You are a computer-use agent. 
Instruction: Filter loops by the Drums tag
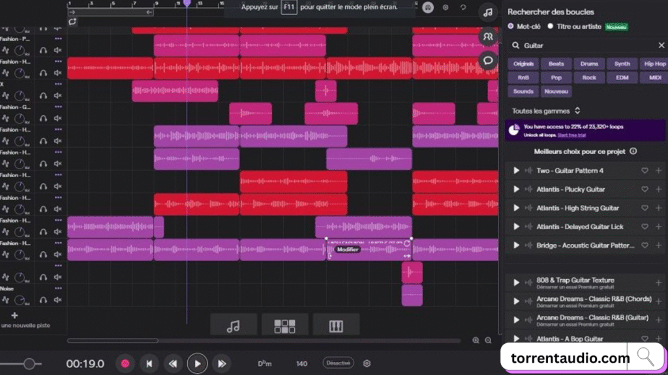(x=589, y=64)
